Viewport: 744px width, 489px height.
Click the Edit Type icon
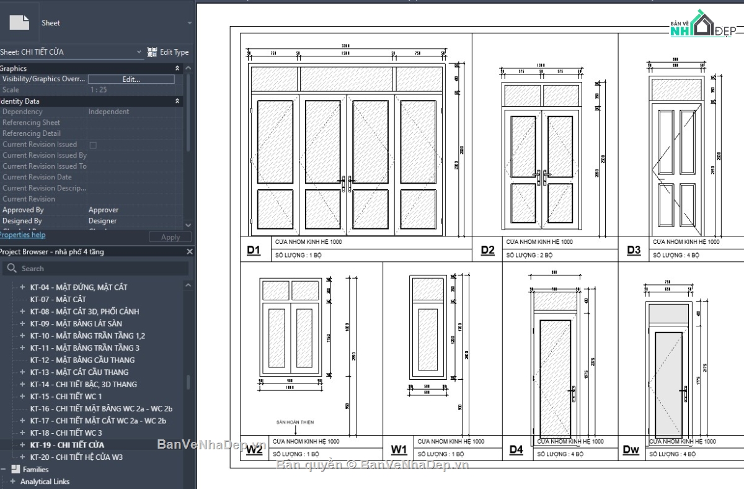pyautogui.click(x=152, y=52)
